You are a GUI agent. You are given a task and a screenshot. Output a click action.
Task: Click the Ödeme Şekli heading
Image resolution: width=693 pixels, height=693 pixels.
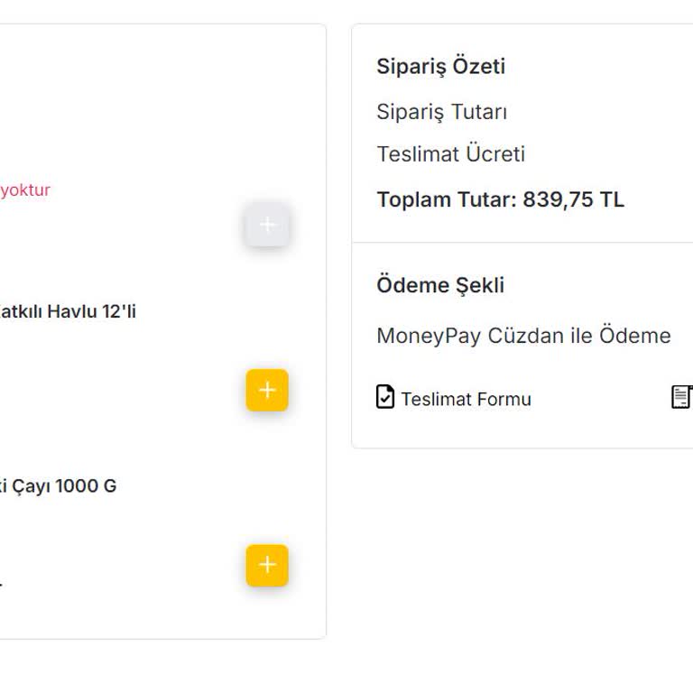coord(440,285)
